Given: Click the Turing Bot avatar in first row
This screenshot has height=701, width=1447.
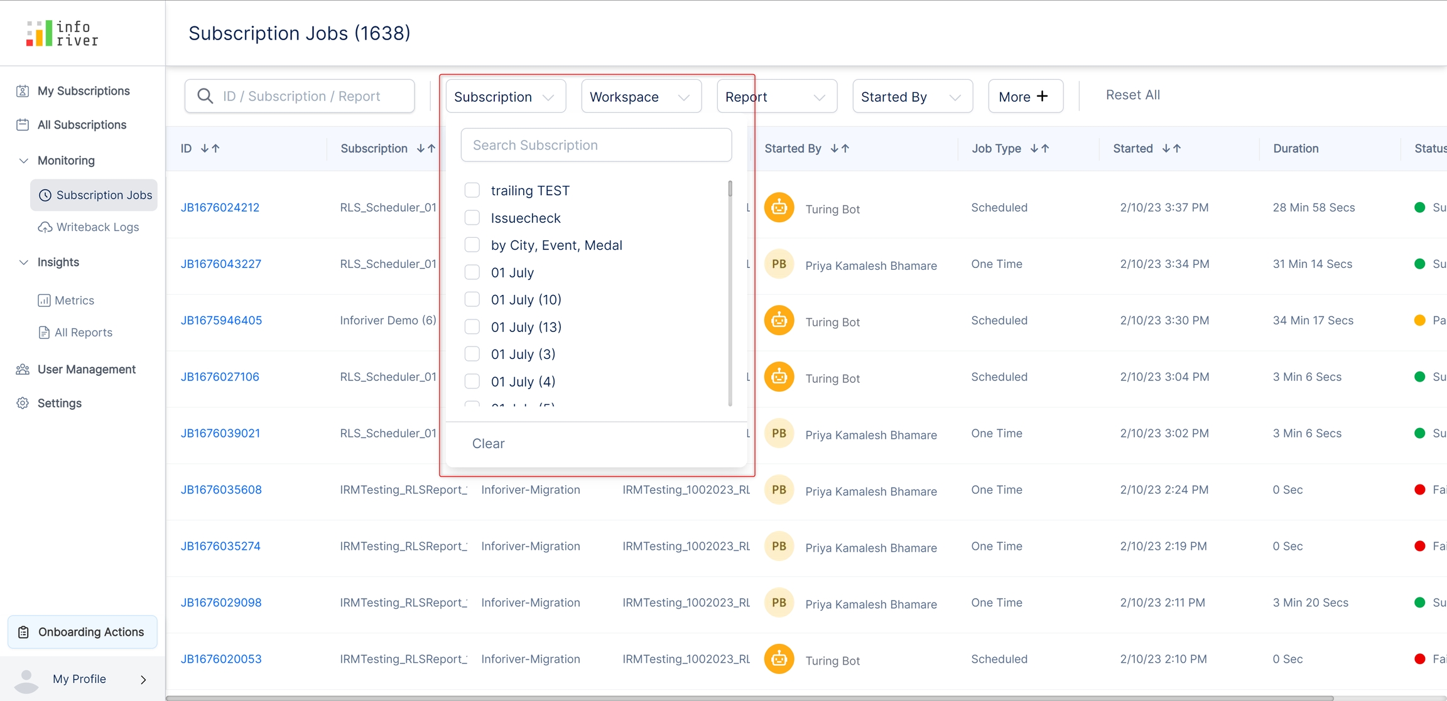Looking at the screenshot, I should click(x=779, y=208).
